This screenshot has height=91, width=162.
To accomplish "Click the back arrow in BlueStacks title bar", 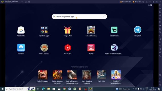I will (x=22, y=2).
